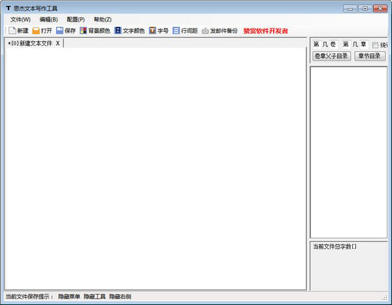The height and width of the screenshot is (305, 392).
Task: Open the 帮助(Z) menu
Action: tap(103, 20)
